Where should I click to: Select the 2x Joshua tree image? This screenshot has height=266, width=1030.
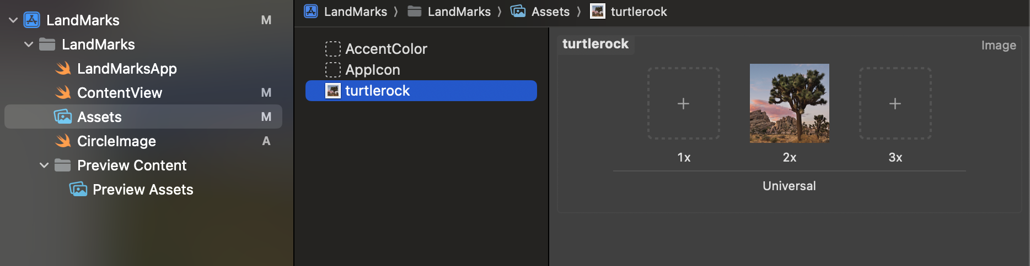click(x=790, y=103)
